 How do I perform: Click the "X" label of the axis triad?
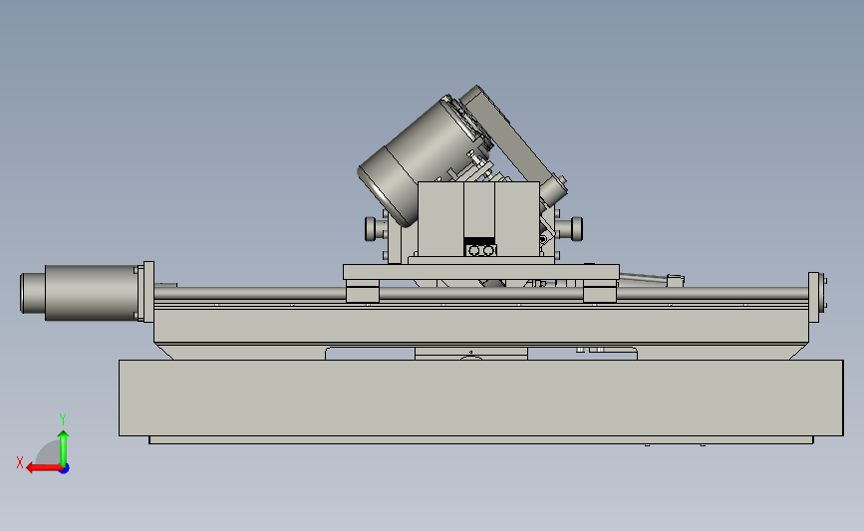[x=20, y=462]
